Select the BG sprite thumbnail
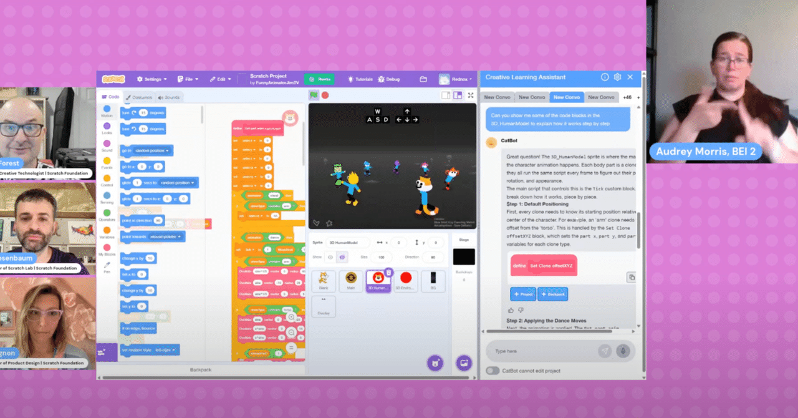Image resolution: width=798 pixels, height=418 pixels. pyautogui.click(x=433, y=281)
